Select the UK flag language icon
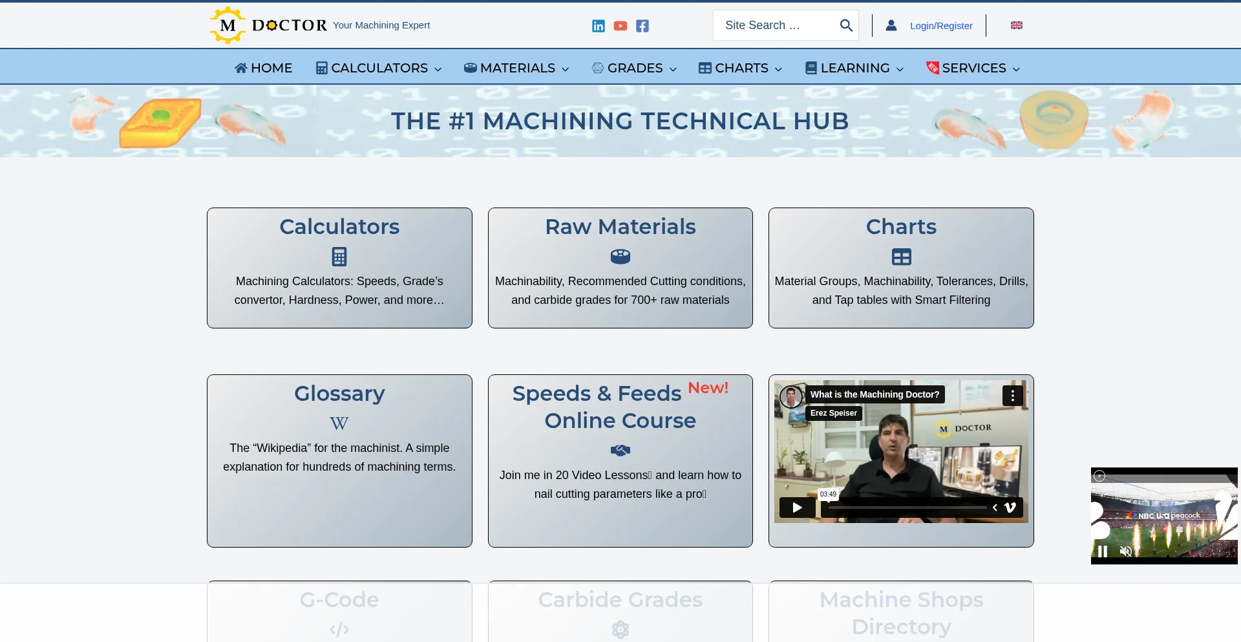Image resolution: width=1241 pixels, height=642 pixels. (x=1015, y=25)
